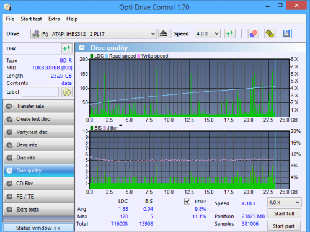The image size is (310, 232).
Task: Refresh disc info with green arrows icon
Action: [x=67, y=48]
